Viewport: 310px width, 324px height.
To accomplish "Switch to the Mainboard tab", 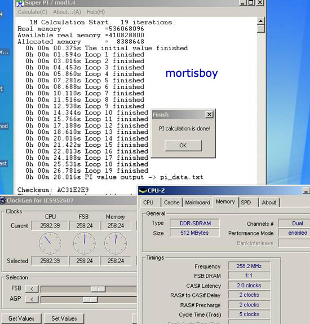I will point(197,203).
